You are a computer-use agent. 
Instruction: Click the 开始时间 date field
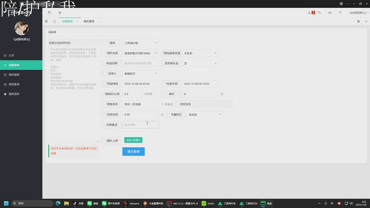(141, 84)
